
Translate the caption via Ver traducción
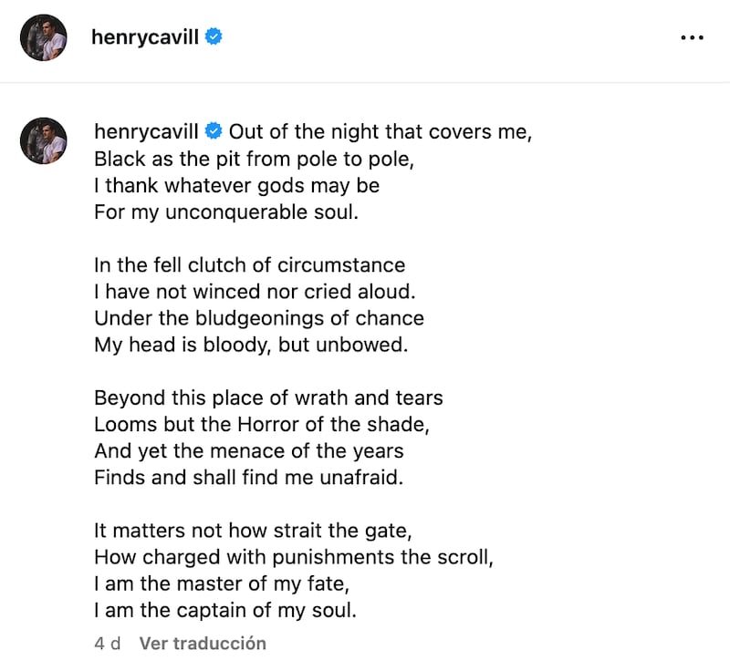pos(203,644)
